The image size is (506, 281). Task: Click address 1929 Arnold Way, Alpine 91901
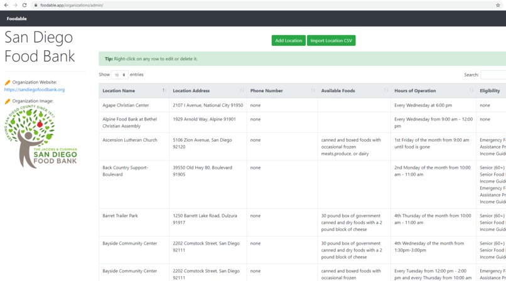[x=204, y=119]
